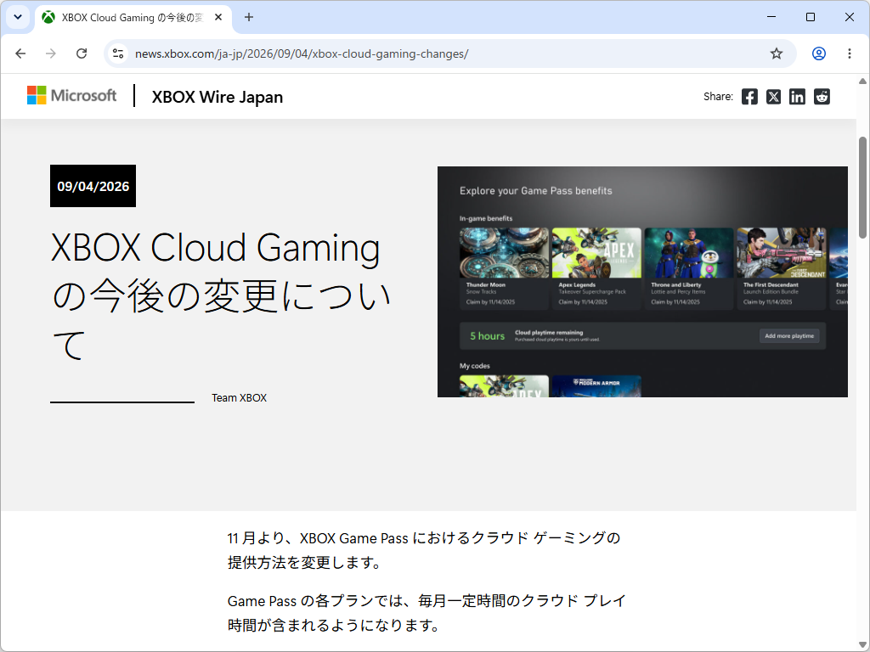Click the page vertical scrollbar thumb
The height and width of the screenshot is (652, 870).
point(862,188)
